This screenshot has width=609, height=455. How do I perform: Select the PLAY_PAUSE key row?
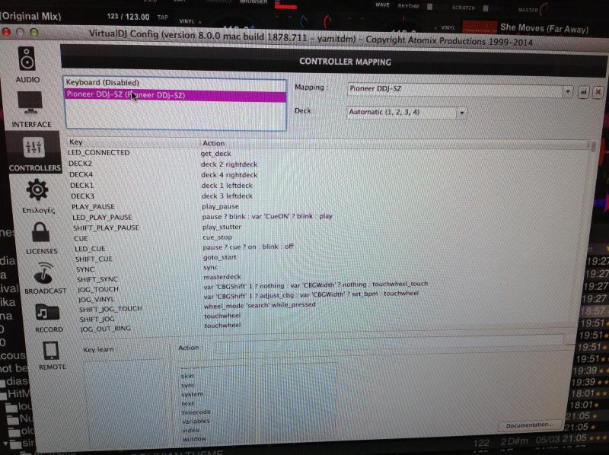point(93,206)
